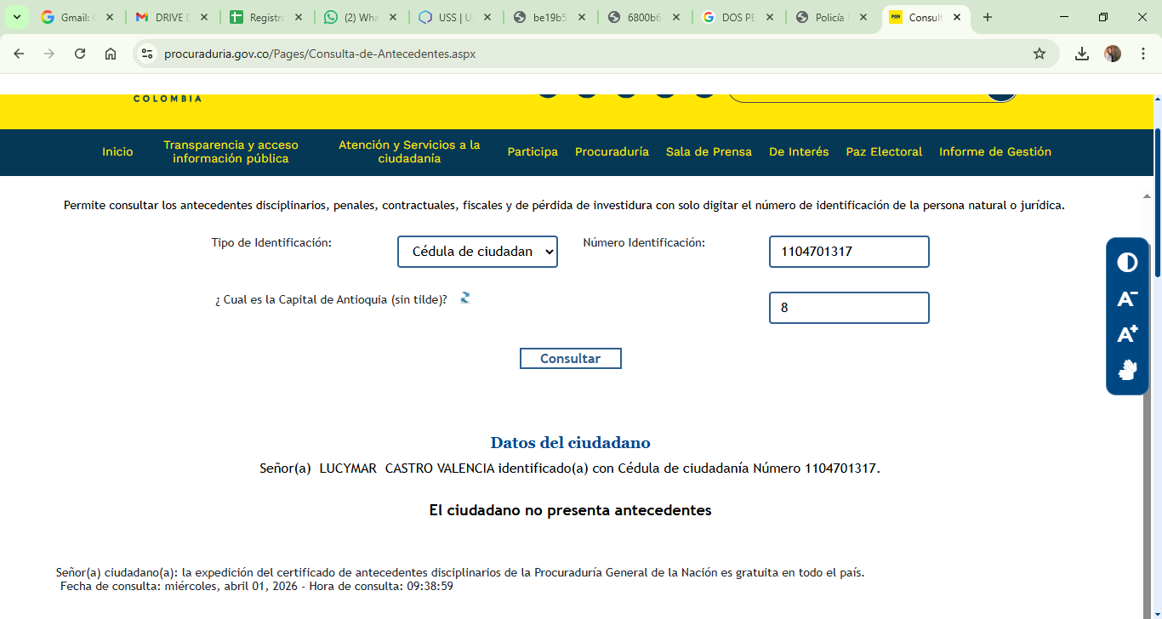Open the sign language accessibility icon

click(1127, 370)
